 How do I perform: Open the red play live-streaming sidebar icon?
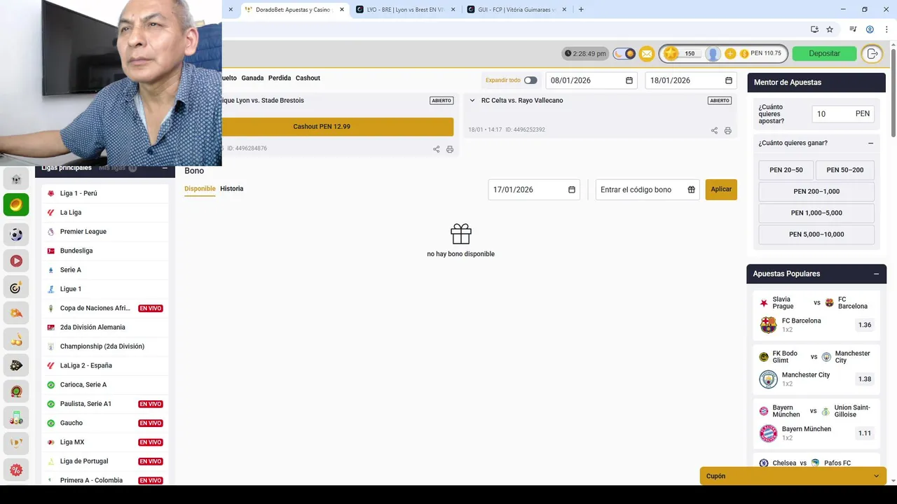(16, 261)
